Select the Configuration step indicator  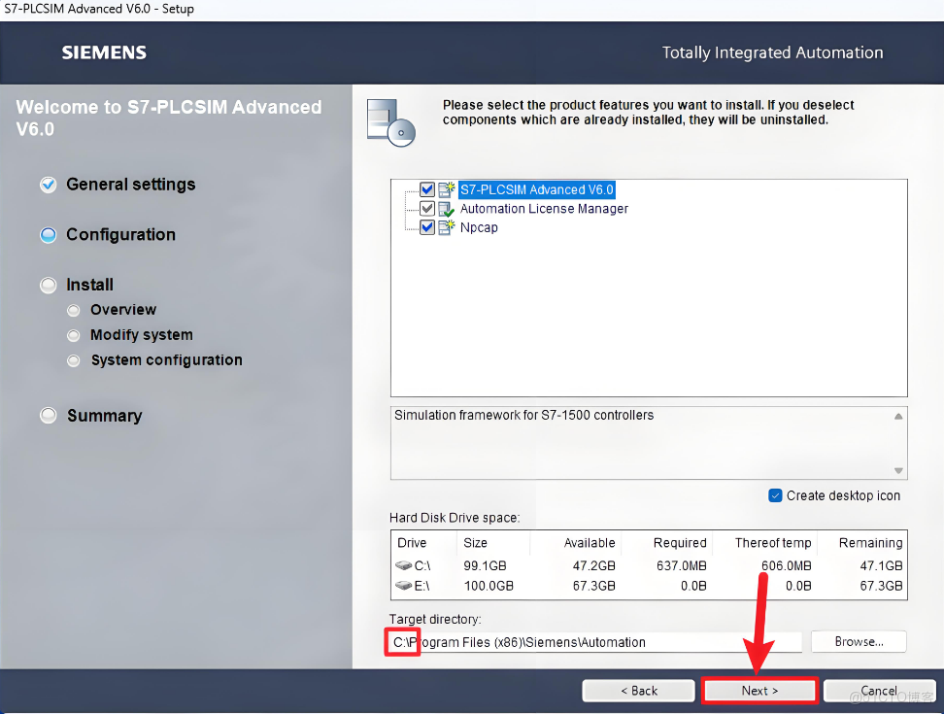49,235
